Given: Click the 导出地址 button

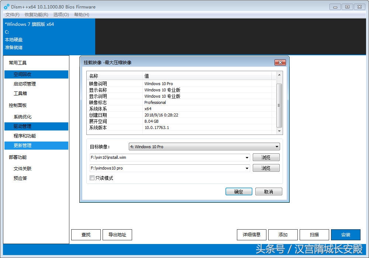Looking at the screenshot, I should [x=117, y=235].
